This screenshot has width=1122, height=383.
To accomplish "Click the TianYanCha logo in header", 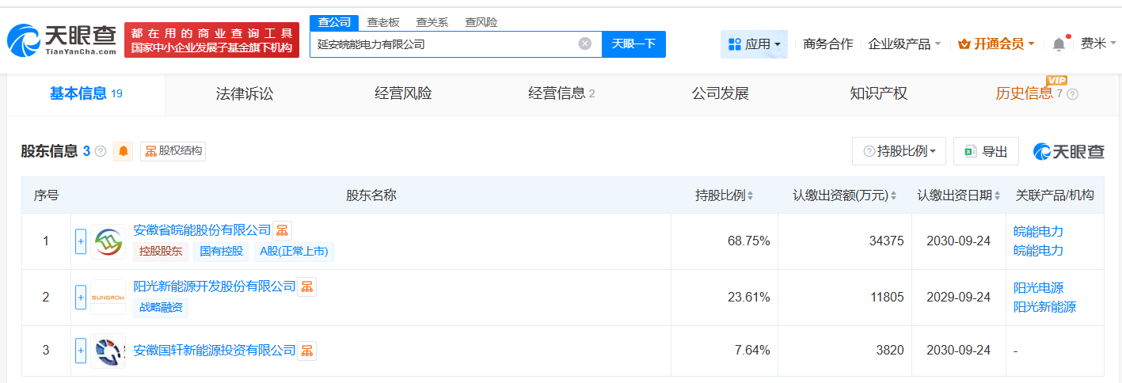I will (x=61, y=40).
